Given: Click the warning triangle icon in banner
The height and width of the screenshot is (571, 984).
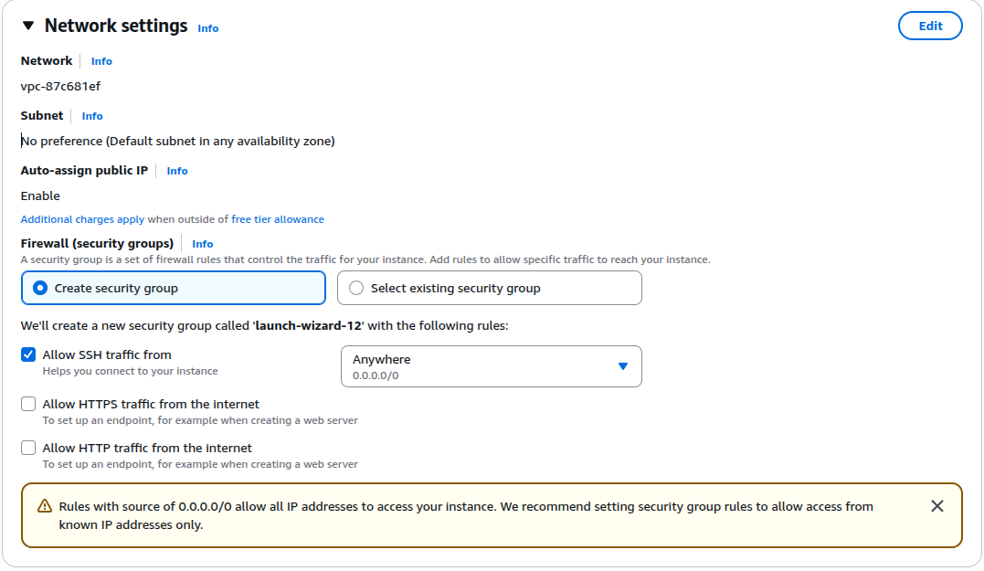Looking at the screenshot, I should point(45,506).
